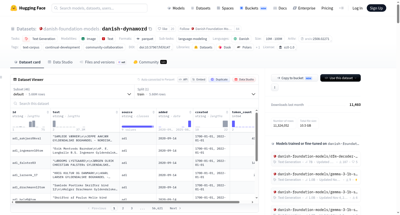Jump to last page 56,621

click(157, 208)
